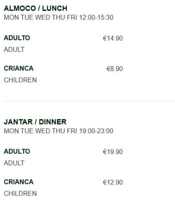Click the CRIANCA label in the dinner section
The width and height of the screenshot is (175, 203).
[x=19, y=182]
